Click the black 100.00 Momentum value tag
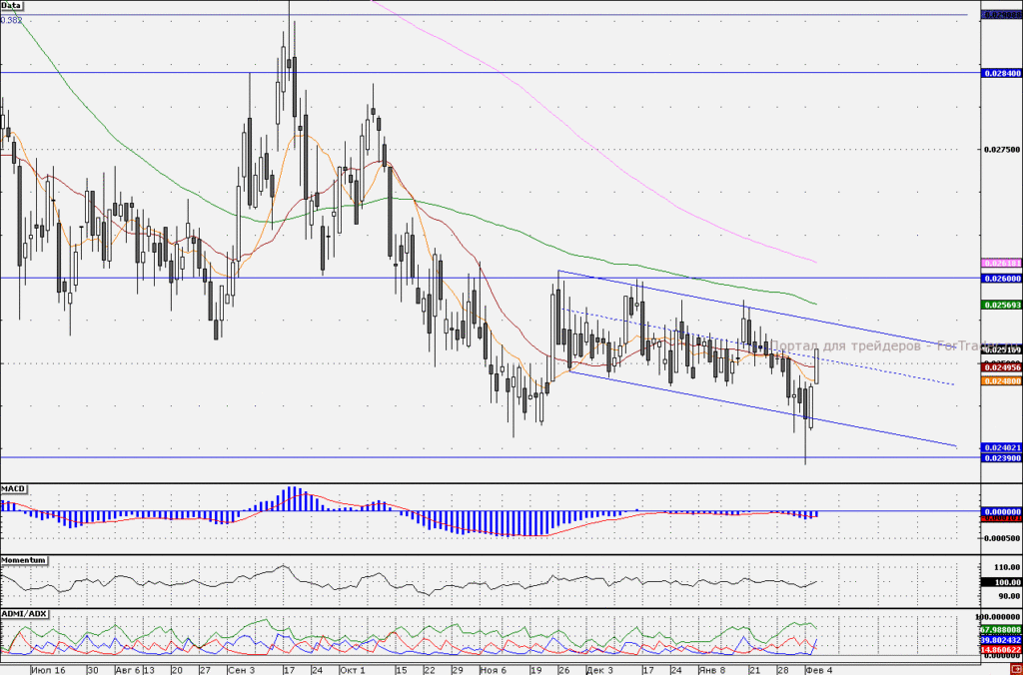The image size is (1023, 675). [x=1001, y=582]
